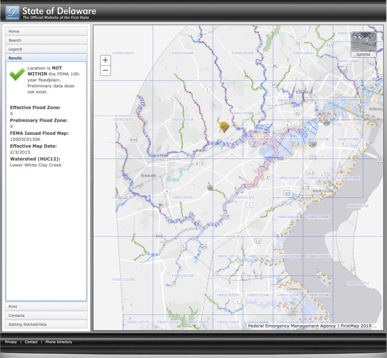The height and width of the screenshot is (358, 387).
Task: Click the Route 273 shield marker
Action: (x=200, y=163)
